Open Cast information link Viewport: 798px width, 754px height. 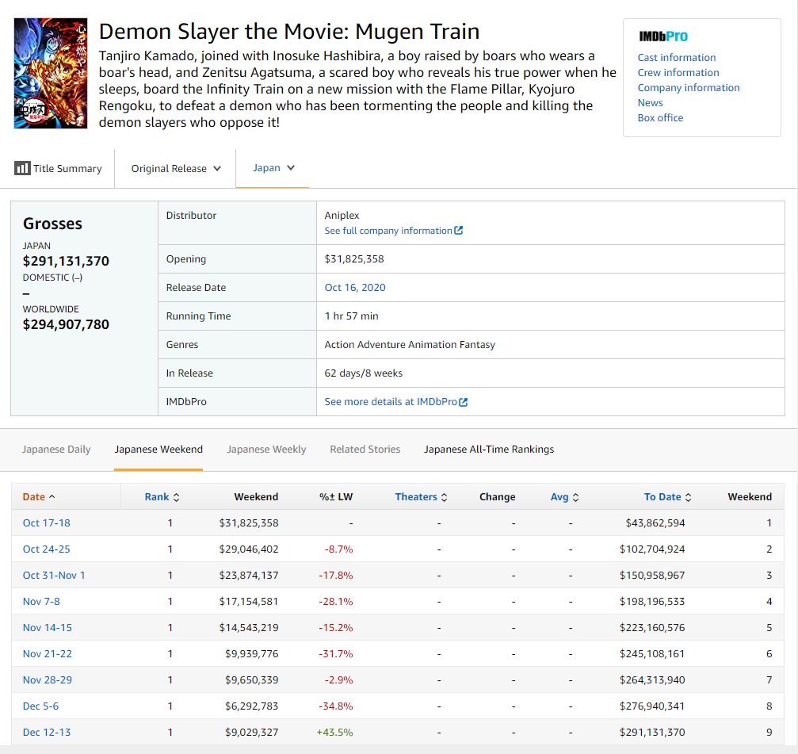pyautogui.click(x=677, y=58)
